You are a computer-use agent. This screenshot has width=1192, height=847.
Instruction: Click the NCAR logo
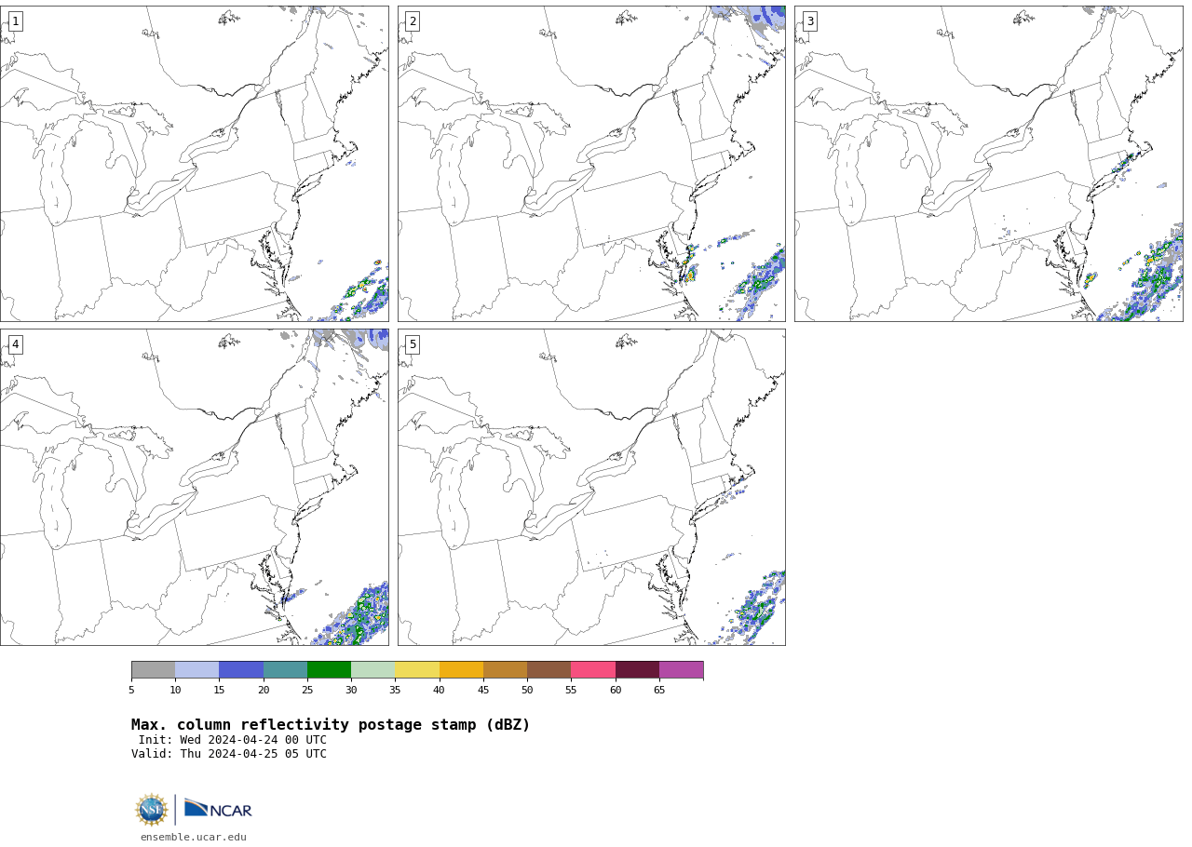[x=218, y=809]
